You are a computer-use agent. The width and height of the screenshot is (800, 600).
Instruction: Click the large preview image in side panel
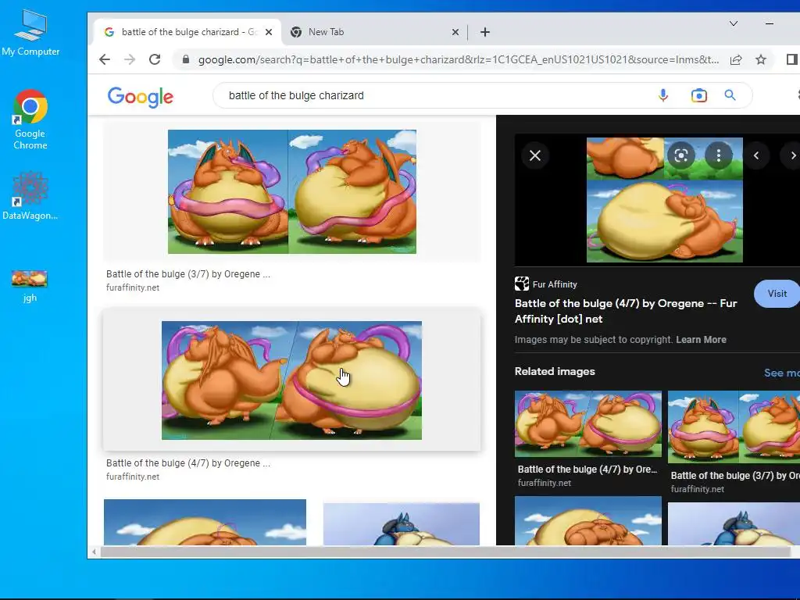[664, 200]
